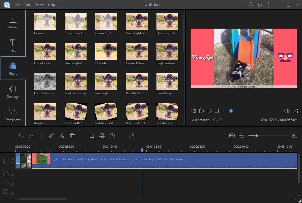Click the timeline horizontal scrollbar
The image size is (302, 203).
[43, 199]
